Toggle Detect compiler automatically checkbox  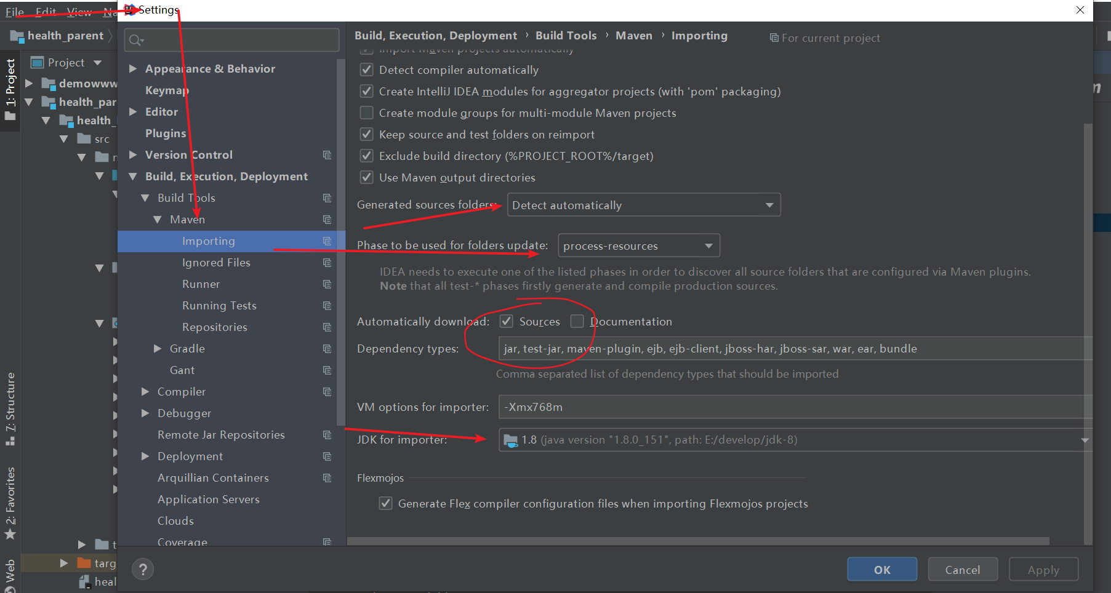point(367,70)
